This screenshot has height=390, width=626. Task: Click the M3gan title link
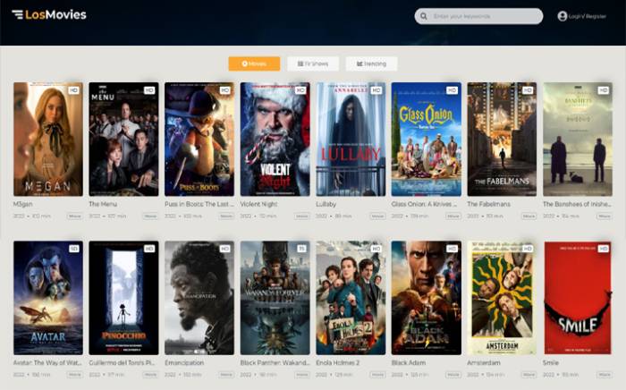coord(22,204)
